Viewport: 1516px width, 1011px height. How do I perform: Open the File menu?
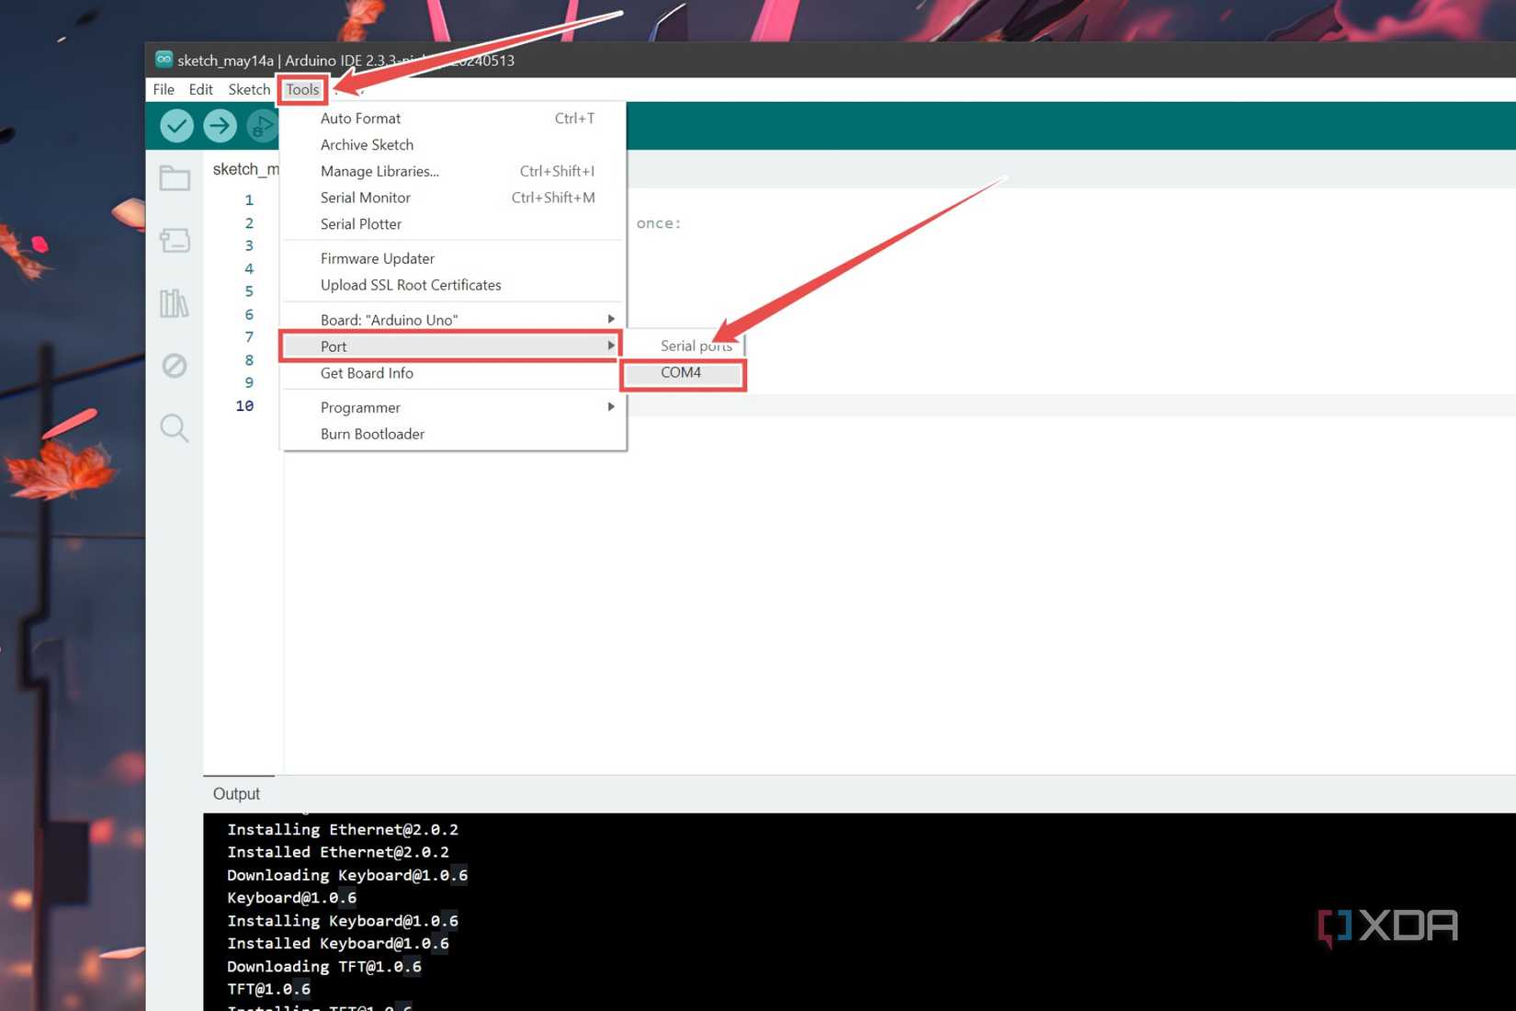[164, 89]
